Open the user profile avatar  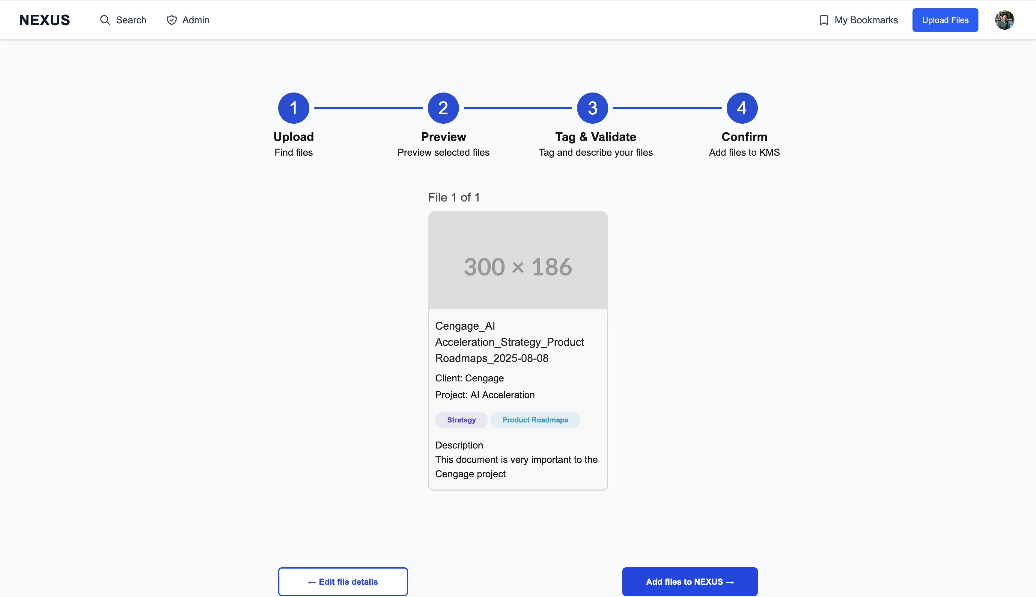click(x=1005, y=20)
